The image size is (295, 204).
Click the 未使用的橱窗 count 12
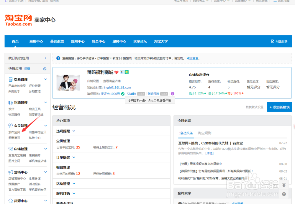pyautogui.click(x=78, y=174)
